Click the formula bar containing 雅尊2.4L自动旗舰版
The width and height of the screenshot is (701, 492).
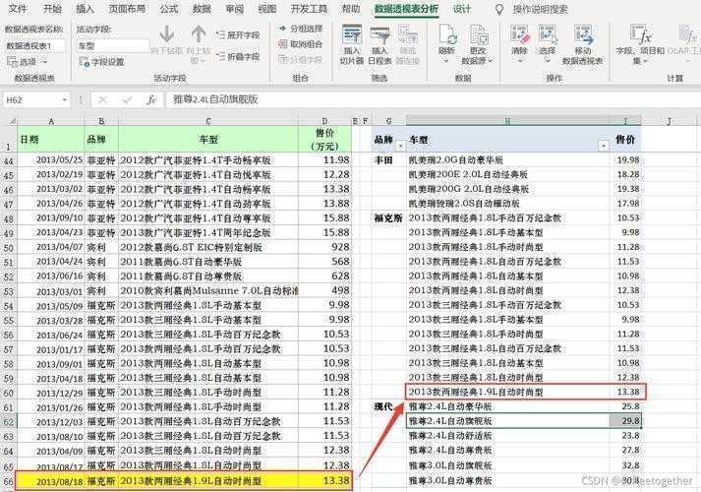(x=434, y=99)
